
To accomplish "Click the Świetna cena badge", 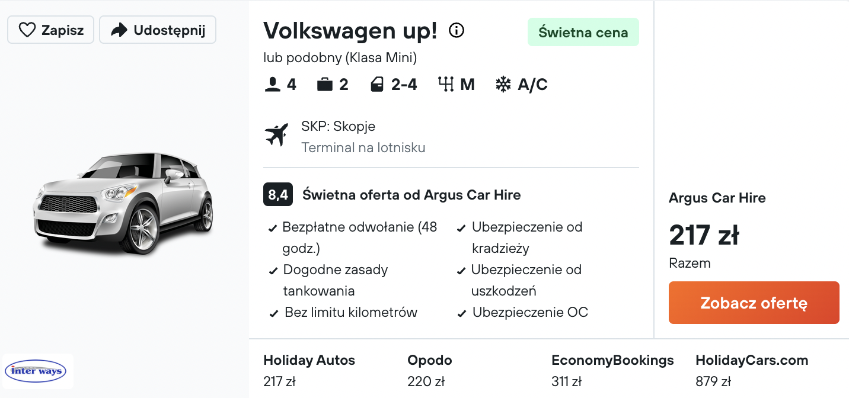I will click(583, 32).
